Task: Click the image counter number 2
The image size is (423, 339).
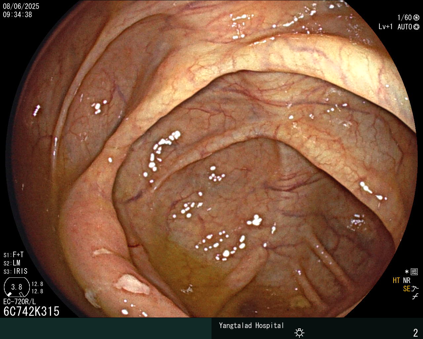Action: click(415, 333)
